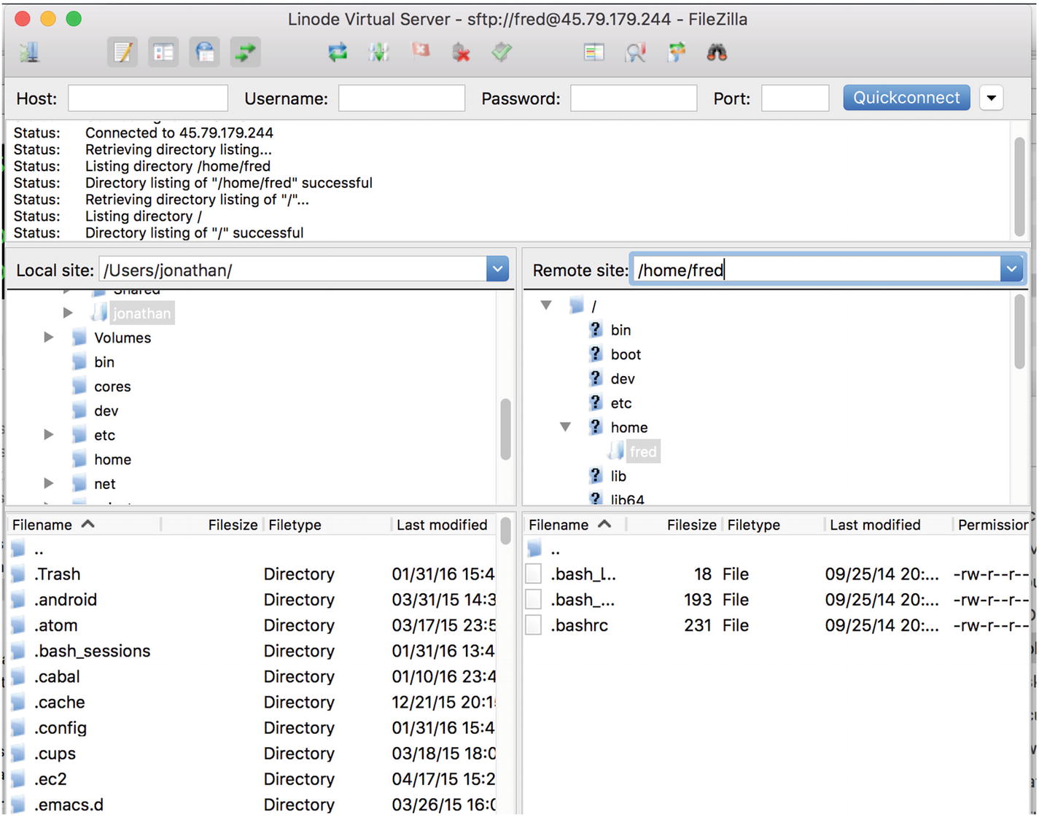Screen dimensions: 1039x817
Task: Disconnect from the current server icon
Action: click(x=461, y=52)
